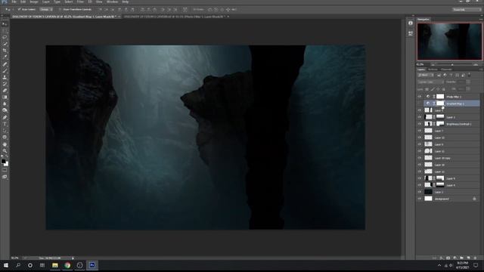The image size is (484, 272).
Task: Open the Window menu
Action: click(112, 2)
